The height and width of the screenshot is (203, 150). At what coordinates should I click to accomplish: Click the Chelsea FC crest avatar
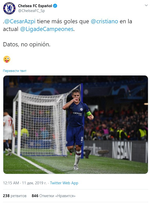pos(9,8)
